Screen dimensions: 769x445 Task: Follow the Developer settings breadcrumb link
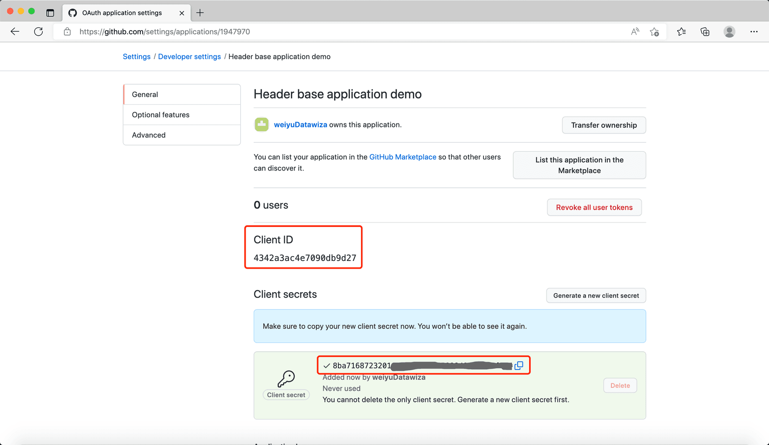click(189, 57)
